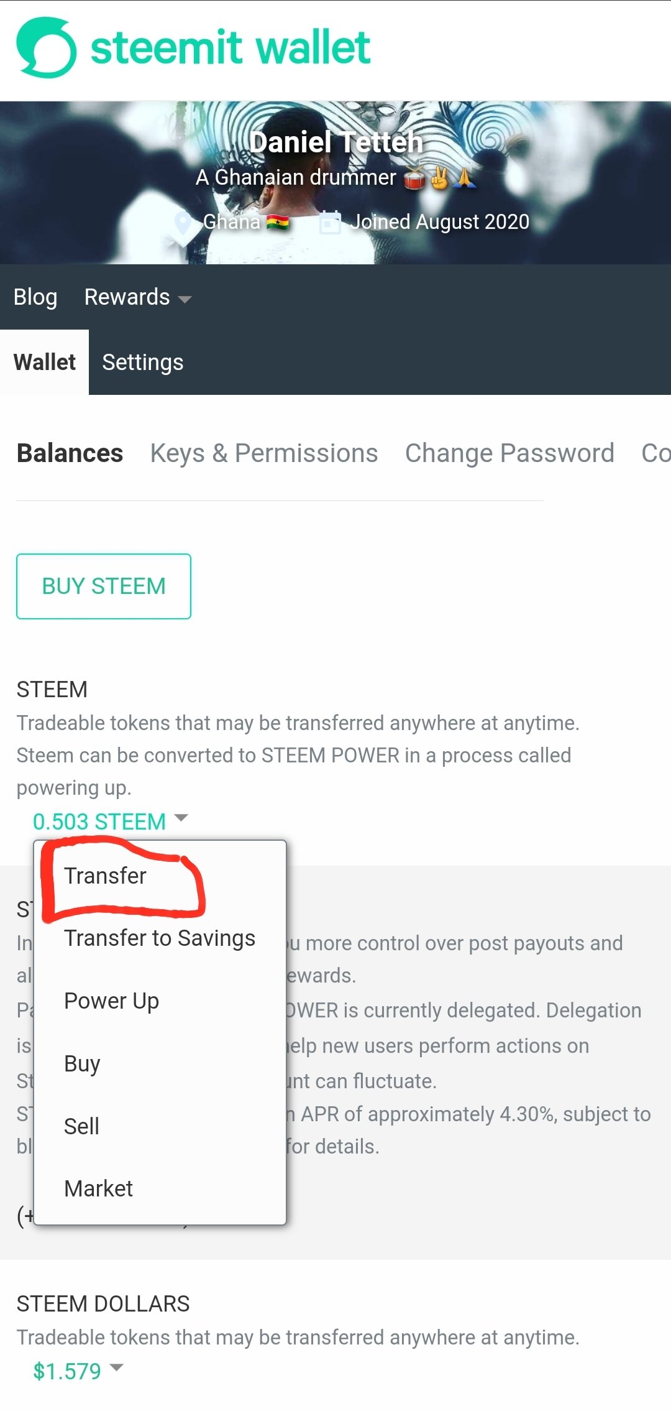Select the Balances section
671x1411 pixels.
click(x=70, y=453)
